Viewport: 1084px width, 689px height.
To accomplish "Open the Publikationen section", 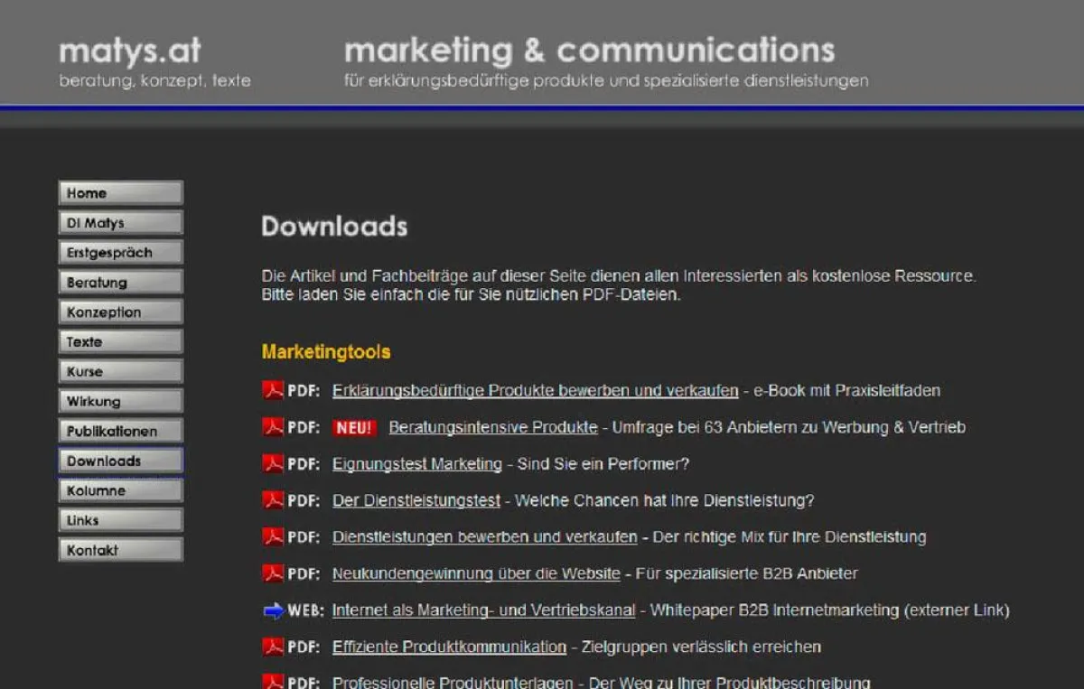I will pos(120,431).
